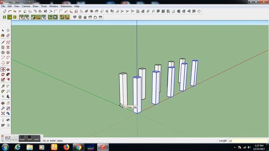
Task: Choose the Rotated Rectangle tool
Action: point(8,47)
